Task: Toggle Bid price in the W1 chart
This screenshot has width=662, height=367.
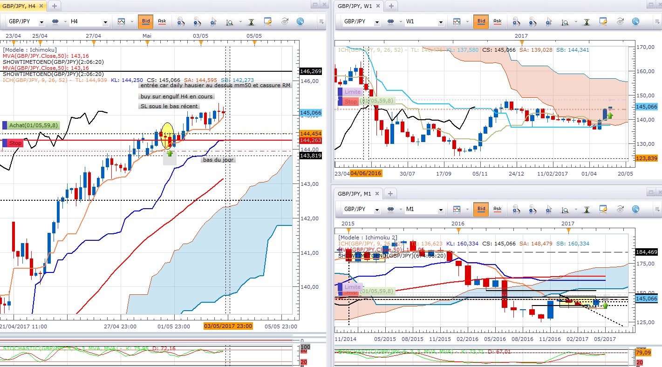Action: pos(481,21)
